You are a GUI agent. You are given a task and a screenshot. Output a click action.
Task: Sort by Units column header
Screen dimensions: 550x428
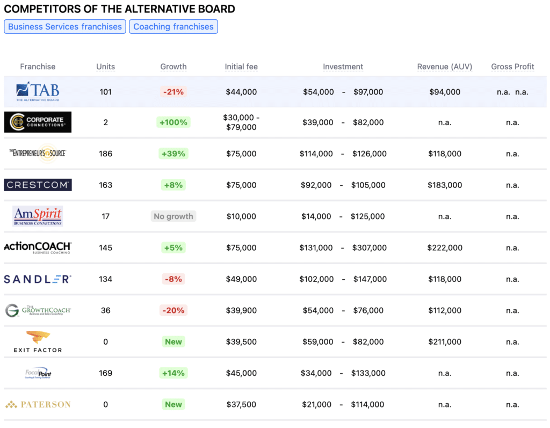pos(106,67)
